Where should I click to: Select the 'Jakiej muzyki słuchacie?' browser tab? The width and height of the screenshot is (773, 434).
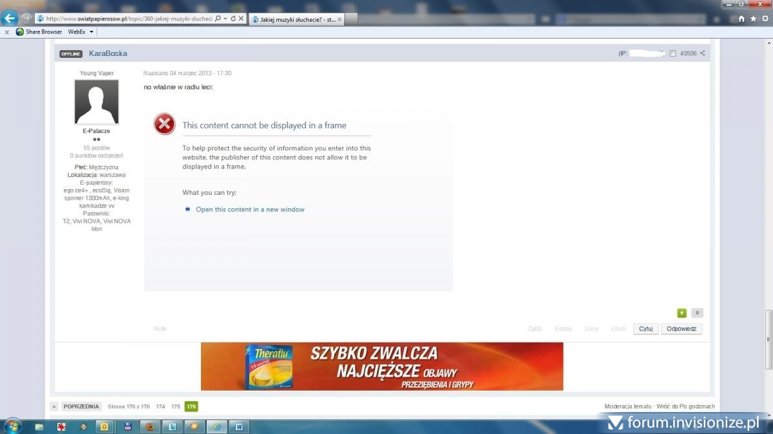(294, 19)
